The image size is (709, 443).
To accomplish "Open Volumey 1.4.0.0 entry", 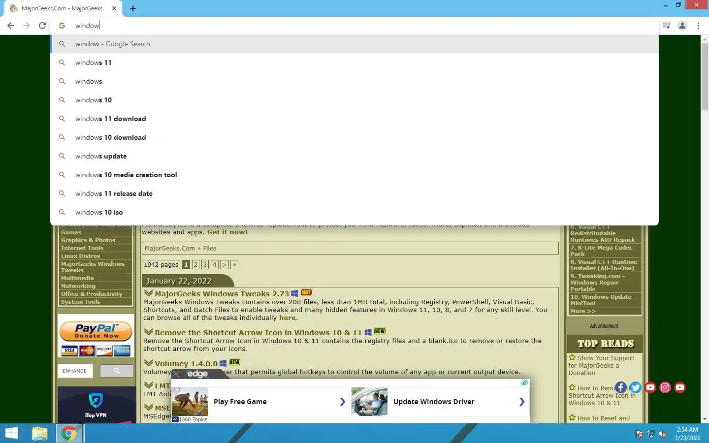I will pos(186,363).
